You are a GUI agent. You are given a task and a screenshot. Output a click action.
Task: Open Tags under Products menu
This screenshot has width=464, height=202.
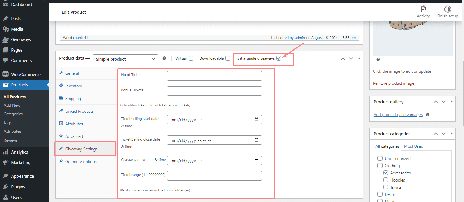(x=8, y=122)
